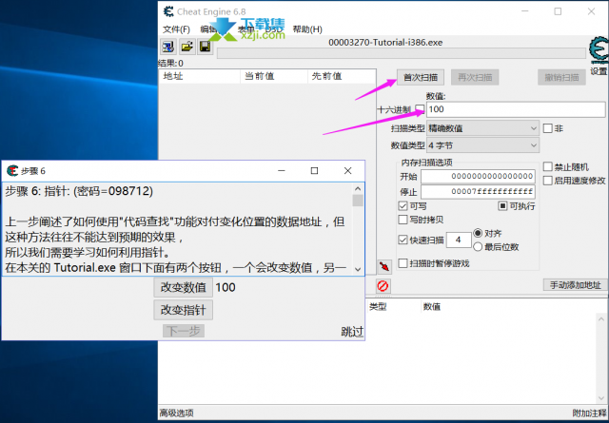Click the 再次扫描 button
This screenshot has width=609, height=423.
[475, 77]
